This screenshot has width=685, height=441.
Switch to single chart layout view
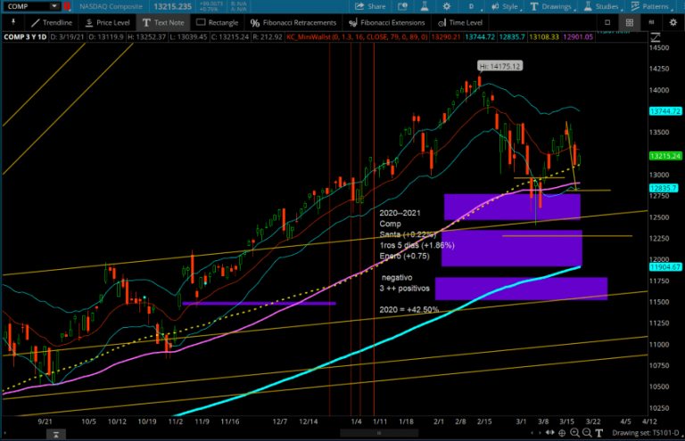point(608,22)
